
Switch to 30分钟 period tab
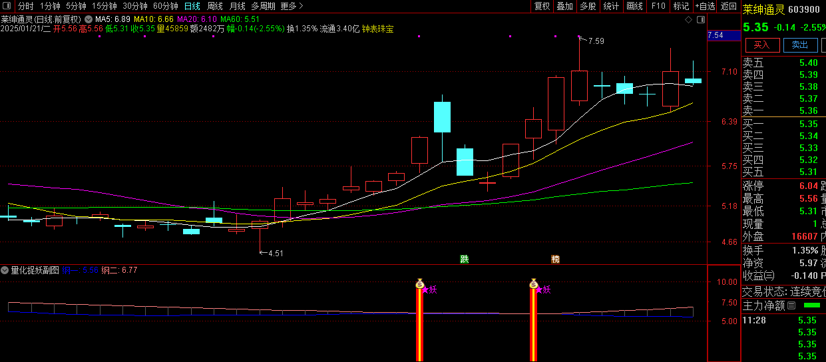[135, 6]
